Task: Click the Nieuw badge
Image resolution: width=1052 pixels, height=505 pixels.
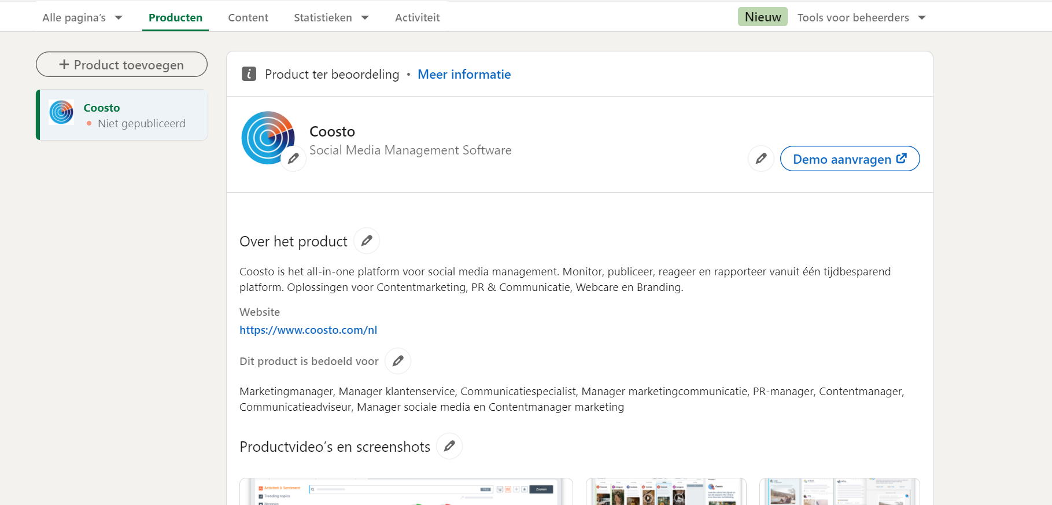Action: (x=762, y=17)
